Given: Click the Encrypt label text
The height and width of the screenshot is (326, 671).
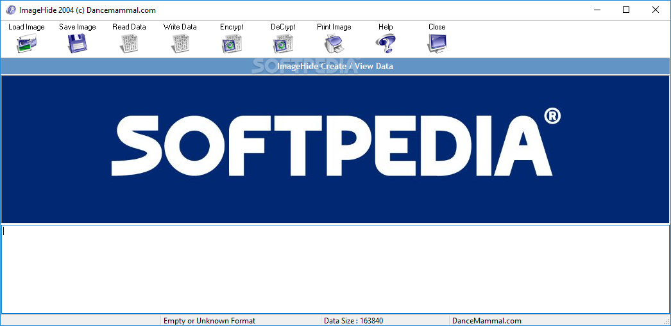Looking at the screenshot, I should point(232,27).
